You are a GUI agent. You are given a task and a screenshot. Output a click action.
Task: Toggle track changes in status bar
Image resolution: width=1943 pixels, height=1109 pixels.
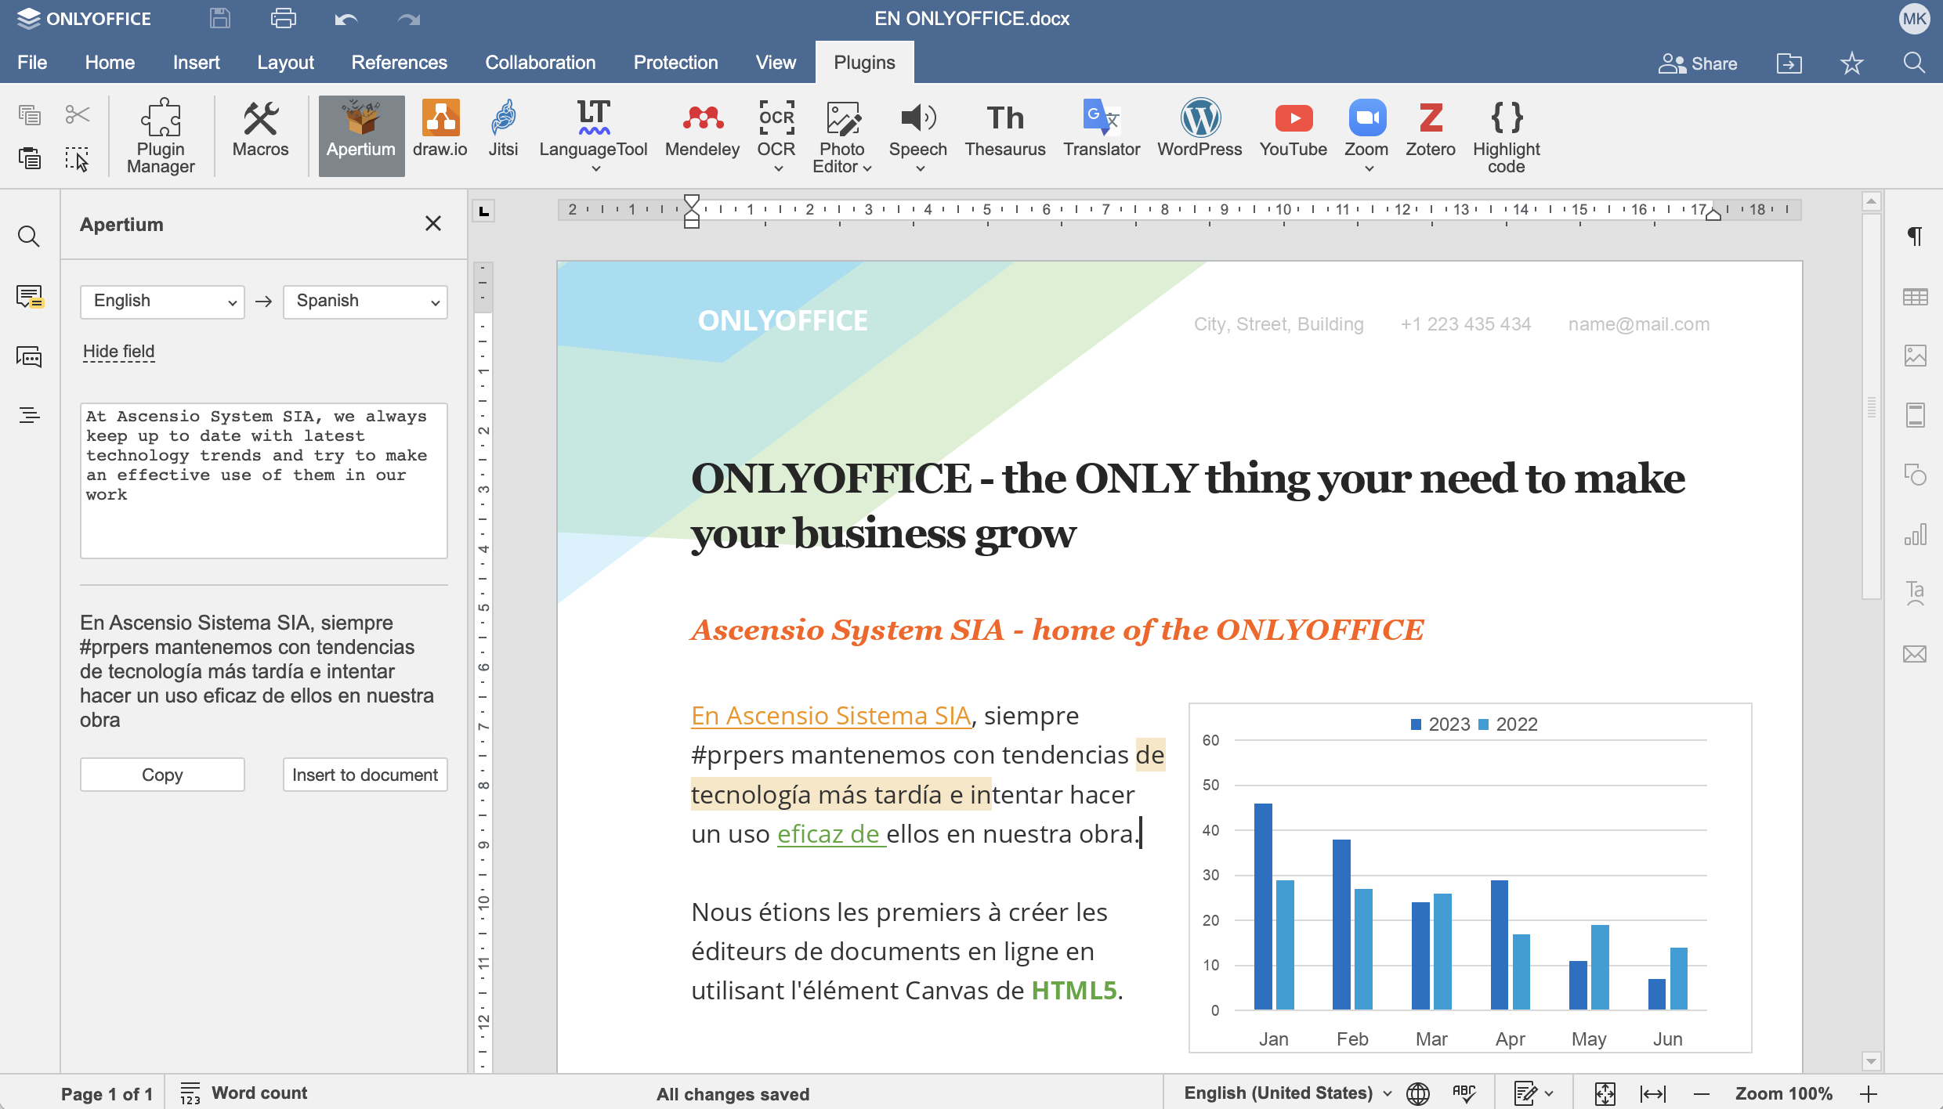point(1525,1093)
